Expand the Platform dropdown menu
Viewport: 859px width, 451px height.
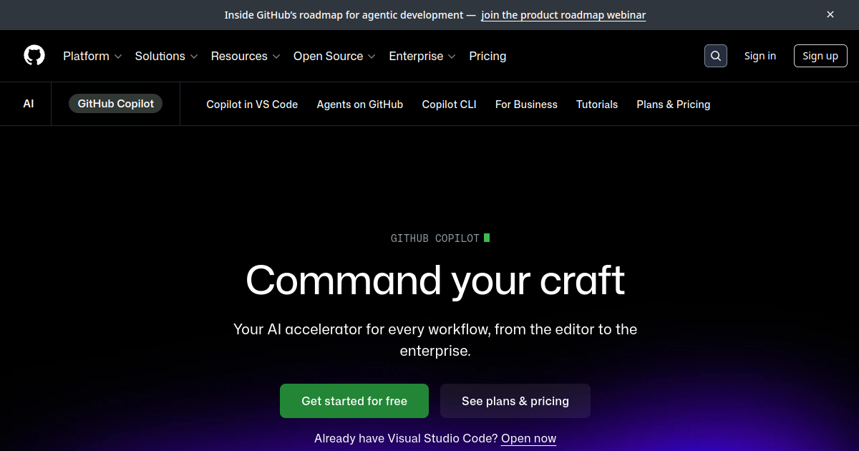click(x=92, y=56)
